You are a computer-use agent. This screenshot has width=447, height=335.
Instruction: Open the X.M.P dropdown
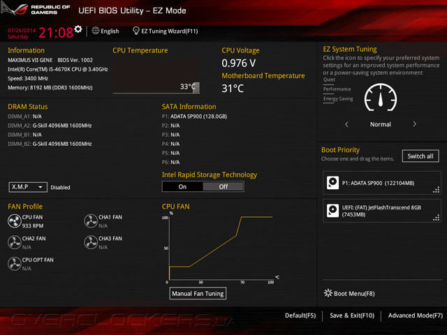pyautogui.click(x=28, y=187)
